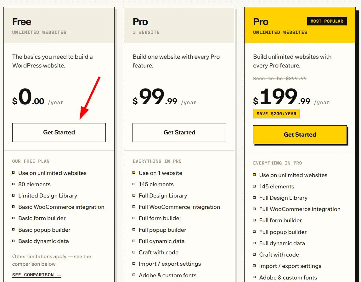Click the arrow icon after See Comparison
The image size is (361, 282).
(59, 275)
